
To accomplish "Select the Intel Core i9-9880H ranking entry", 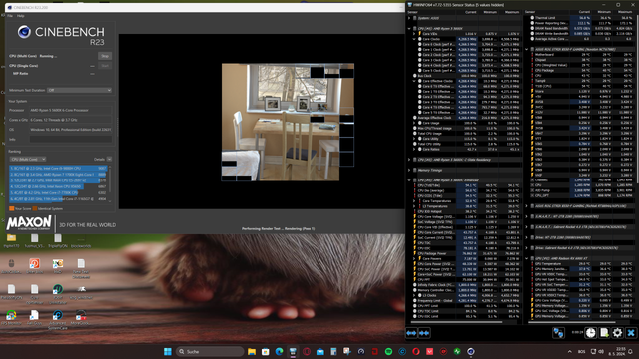I will click(58, 168).
